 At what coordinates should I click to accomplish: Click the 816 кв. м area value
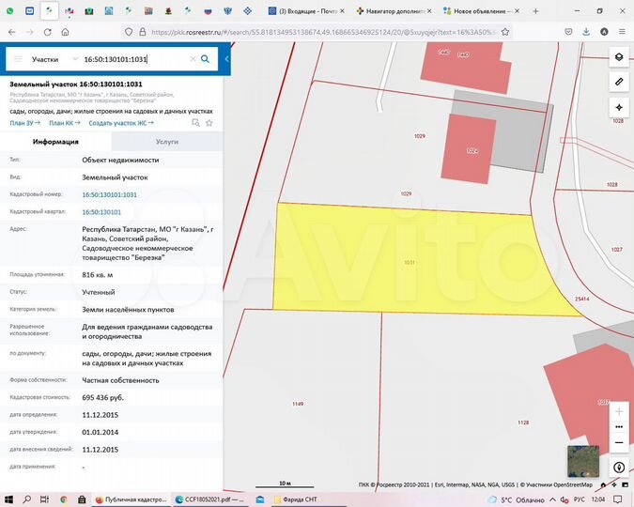pos(98,275)
